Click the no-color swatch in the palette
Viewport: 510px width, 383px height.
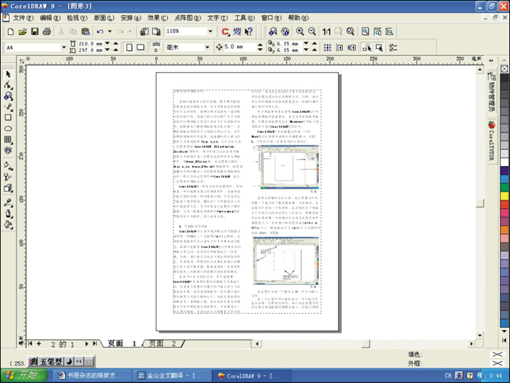click(x=504, y=69)
